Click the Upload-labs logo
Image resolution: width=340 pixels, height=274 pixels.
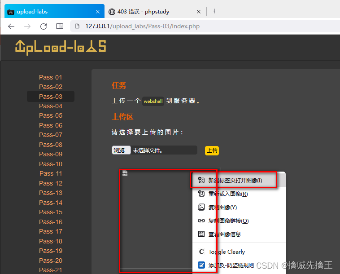click(61, 47)
